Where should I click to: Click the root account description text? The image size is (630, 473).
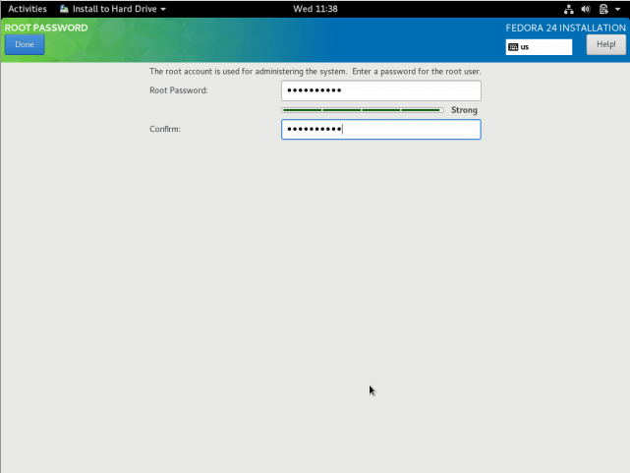point(315,72)
